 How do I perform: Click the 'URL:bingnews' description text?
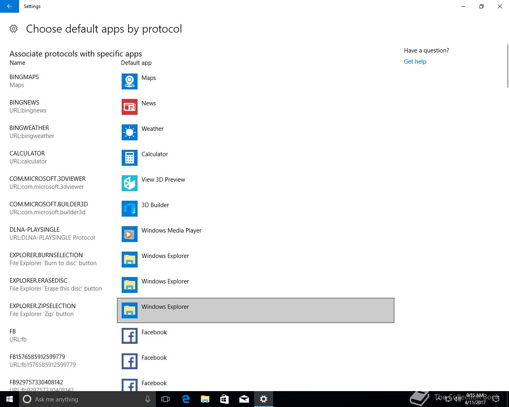[28, 110]
